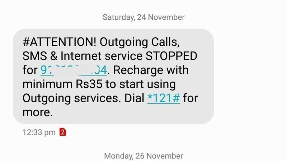Click the Monday, 26 November date header
Image resolution: width=287 pixels, height=161 pixels.
click(143, 156)
